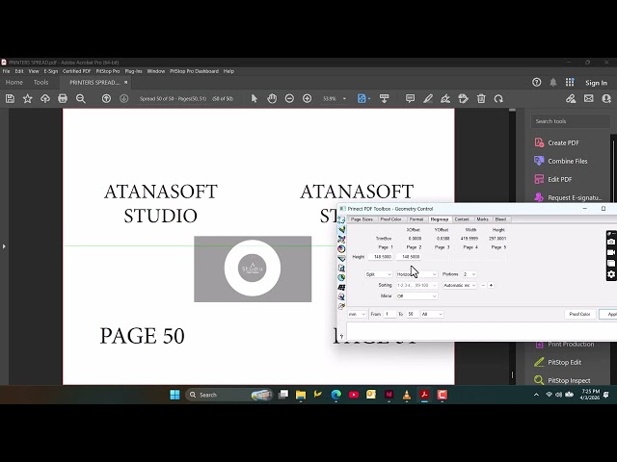617x462 pixels.
Task: Click the Search tools field
Action: [570, 121]
